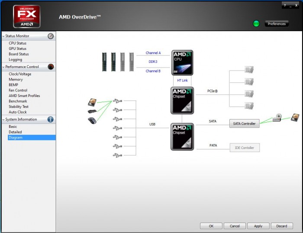303x233 pixels.
Task: Click the PCIe label
Action: 213,91
